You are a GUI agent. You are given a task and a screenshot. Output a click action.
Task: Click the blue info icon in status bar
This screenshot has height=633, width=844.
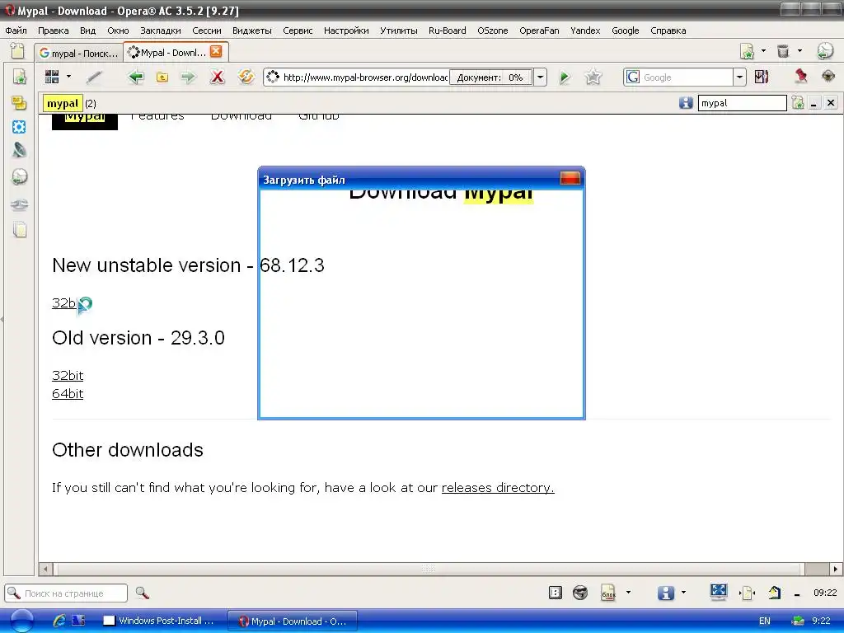666,593
